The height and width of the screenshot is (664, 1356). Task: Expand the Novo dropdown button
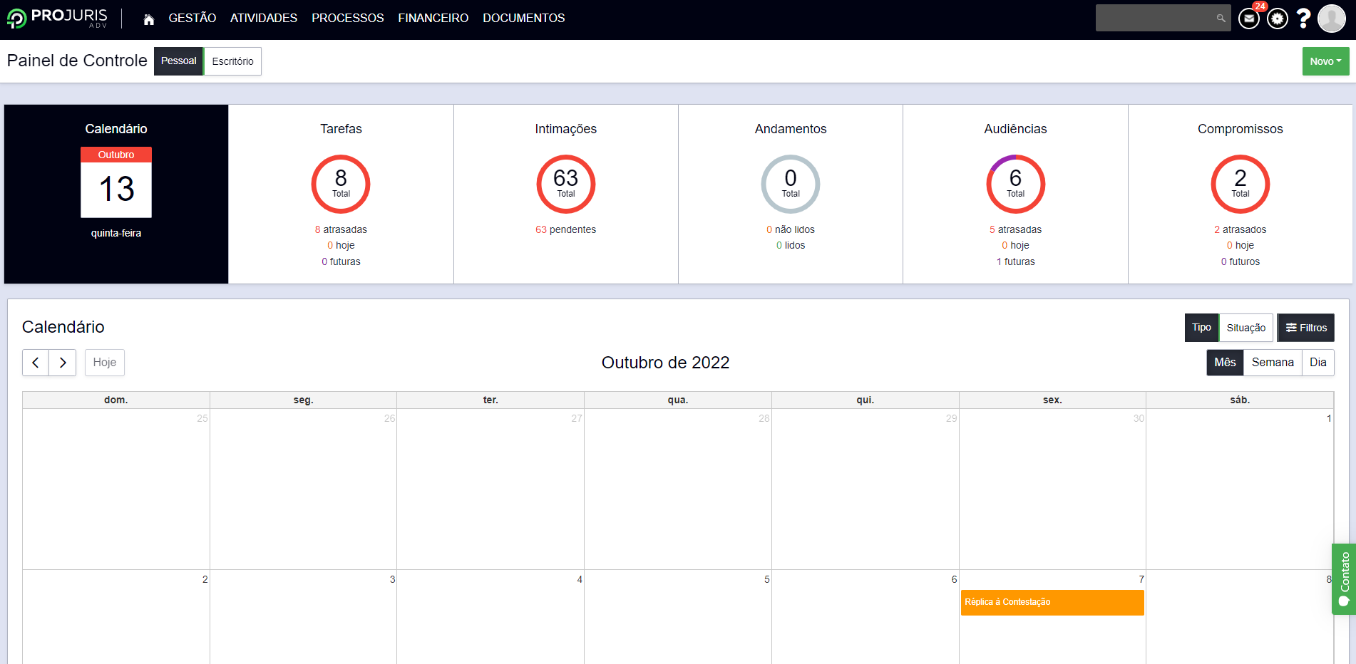tap(1325, 61)
